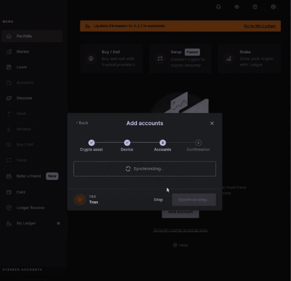Open My Ledger in the sidebar menu
The width and height of the screenshot is (291, 281).
tap(26, 223)
